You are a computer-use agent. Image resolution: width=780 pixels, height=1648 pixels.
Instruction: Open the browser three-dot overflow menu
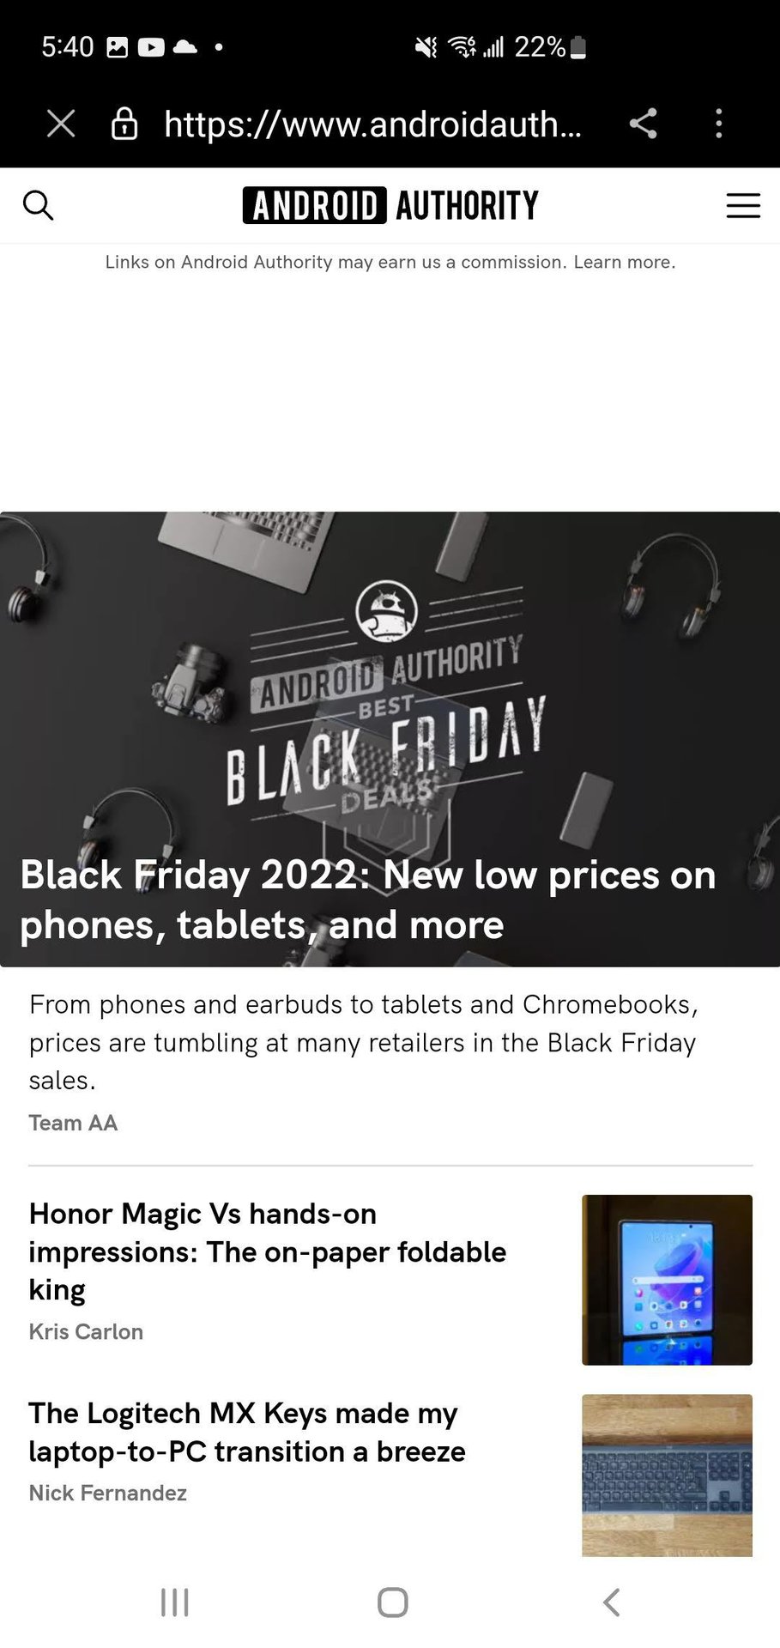(x=719, y=124)
